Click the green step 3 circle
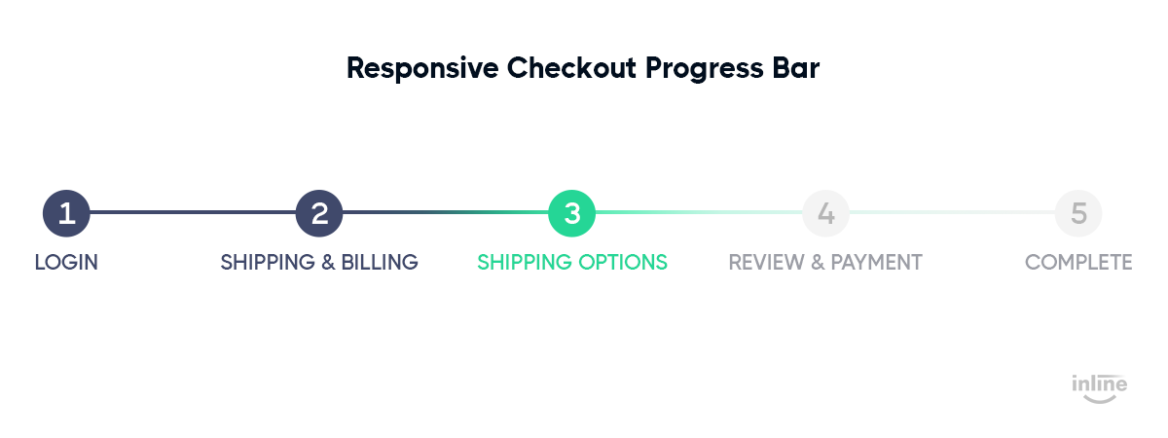 click(x=572, y=212)
